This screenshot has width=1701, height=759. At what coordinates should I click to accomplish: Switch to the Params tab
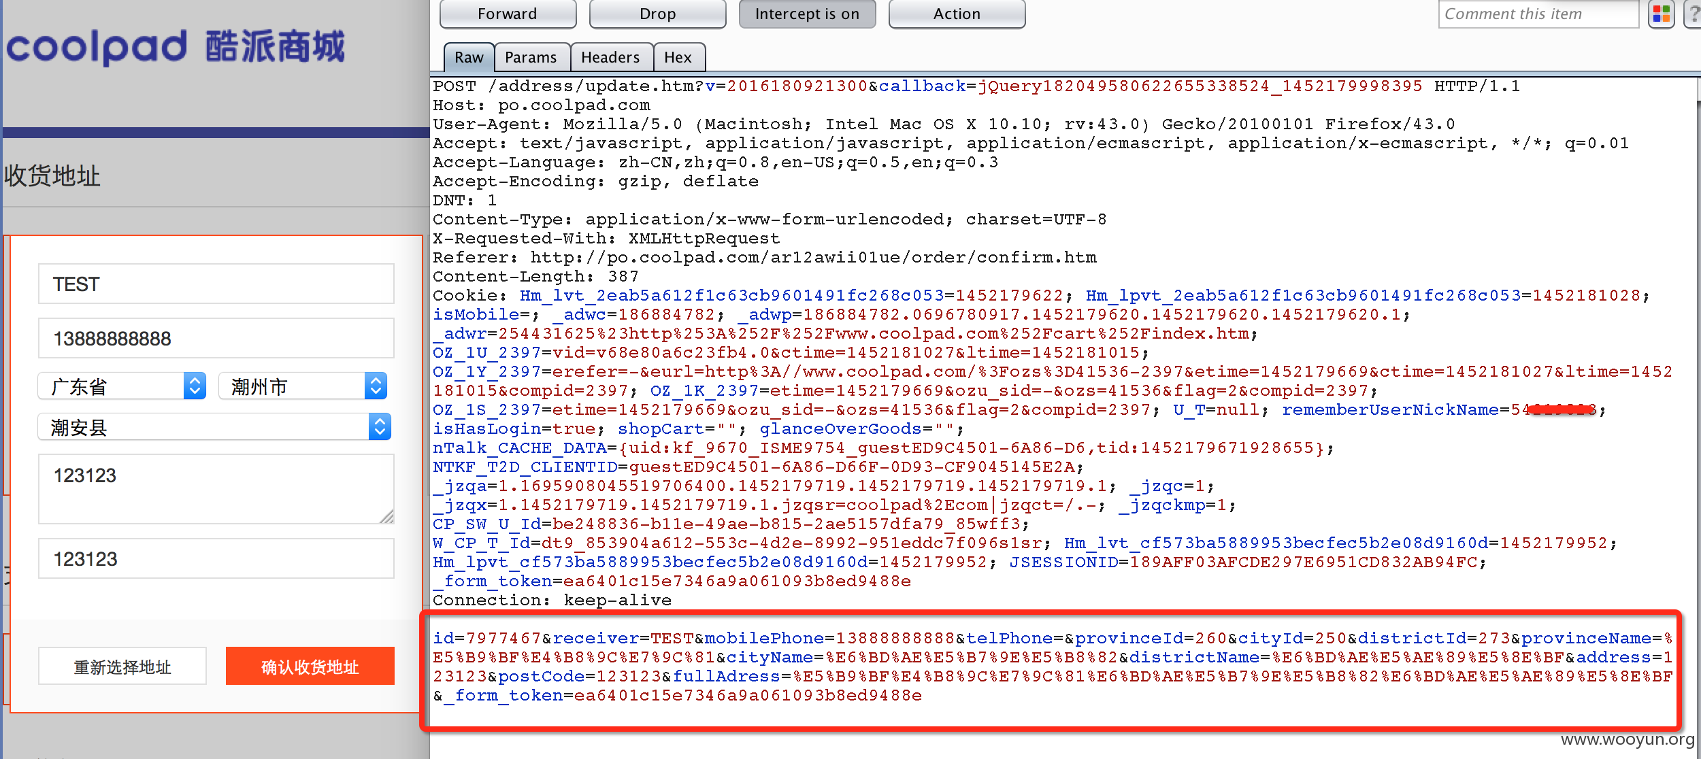click(531, 57)
